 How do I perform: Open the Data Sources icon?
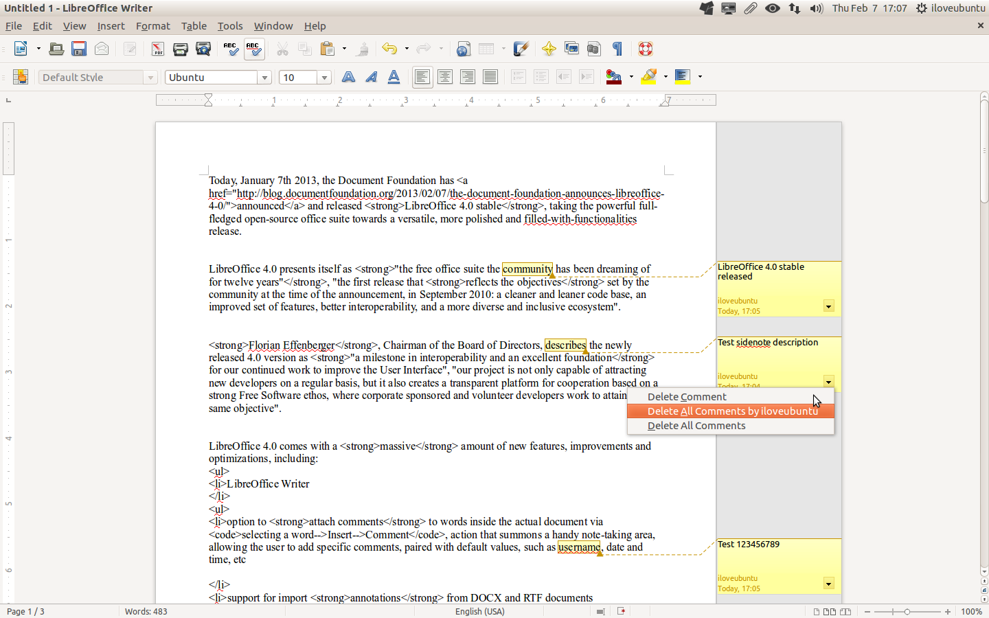594,49
